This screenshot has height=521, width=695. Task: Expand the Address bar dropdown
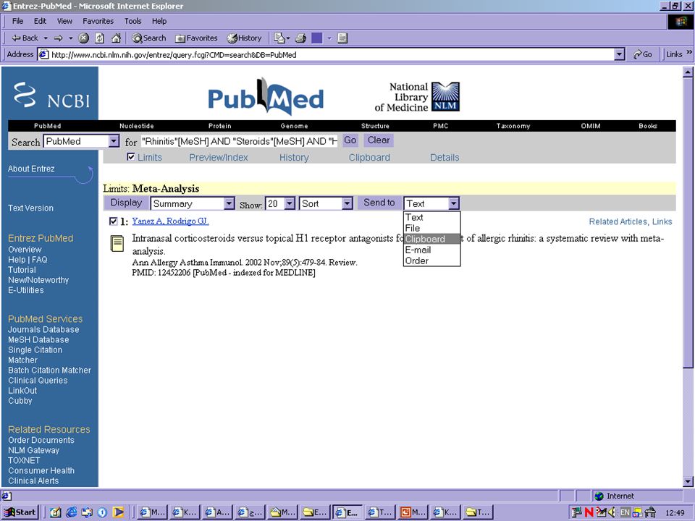620,54
